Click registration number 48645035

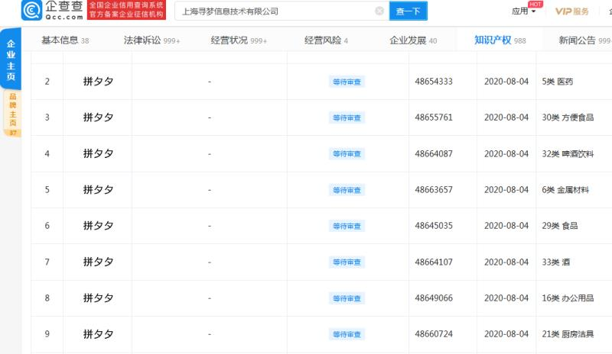click(434, 226)
